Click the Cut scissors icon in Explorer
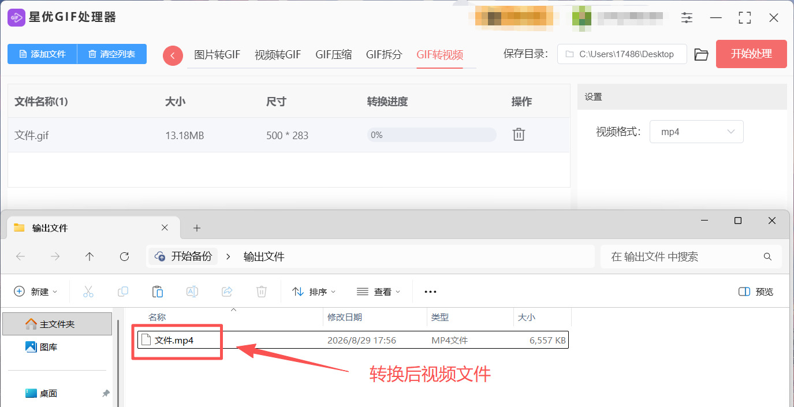 click(x=88, y=292)
